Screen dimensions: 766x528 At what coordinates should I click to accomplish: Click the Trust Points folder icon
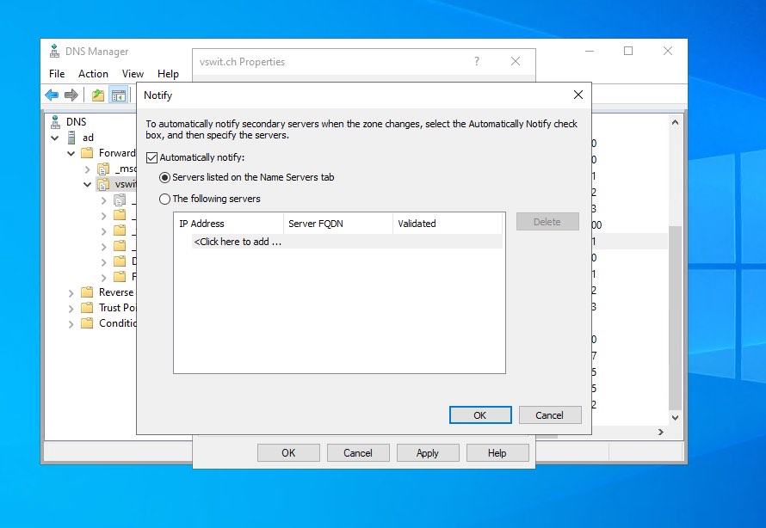87,308
